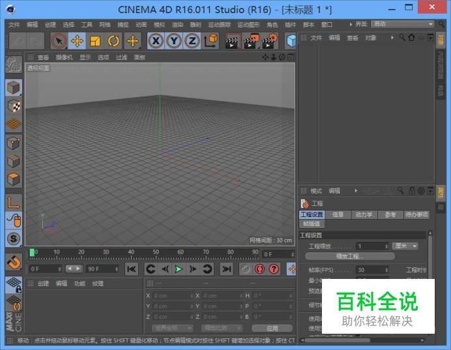Toggle red record keyframe button
The height and width of the screenshot is (350, 451).
(x=260, y=269)
